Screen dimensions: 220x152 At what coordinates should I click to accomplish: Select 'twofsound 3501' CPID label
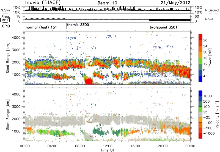point(163,27)
